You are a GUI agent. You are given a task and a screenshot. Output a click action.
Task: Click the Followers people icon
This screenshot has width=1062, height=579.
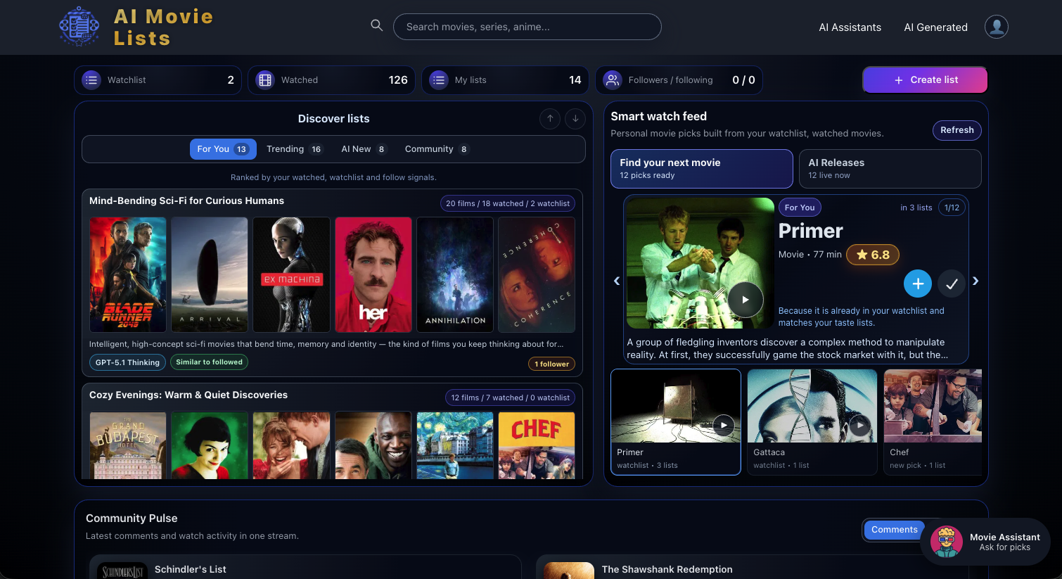(613, 80)
